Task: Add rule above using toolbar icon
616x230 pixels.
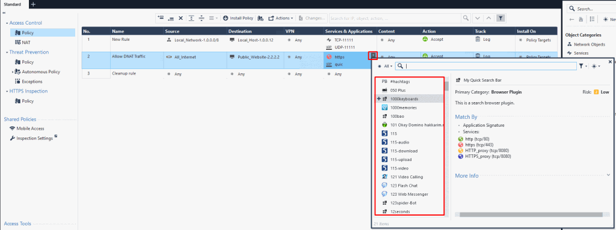Action: point(160,18)
